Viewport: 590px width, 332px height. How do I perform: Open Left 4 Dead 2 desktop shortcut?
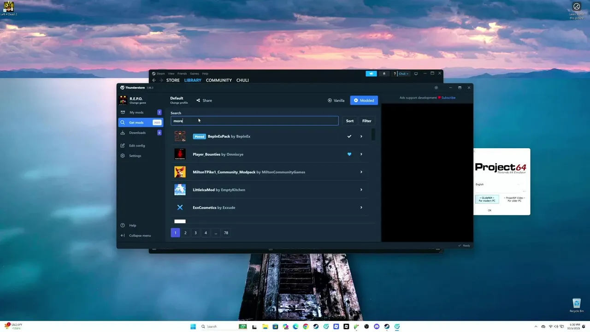(x=9, y=8)
